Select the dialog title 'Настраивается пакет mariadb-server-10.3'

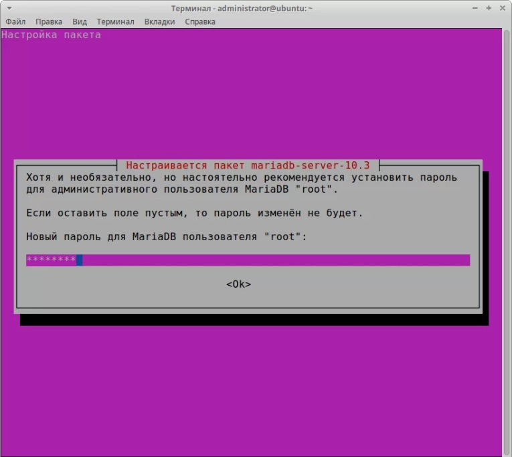coord(248,165)
